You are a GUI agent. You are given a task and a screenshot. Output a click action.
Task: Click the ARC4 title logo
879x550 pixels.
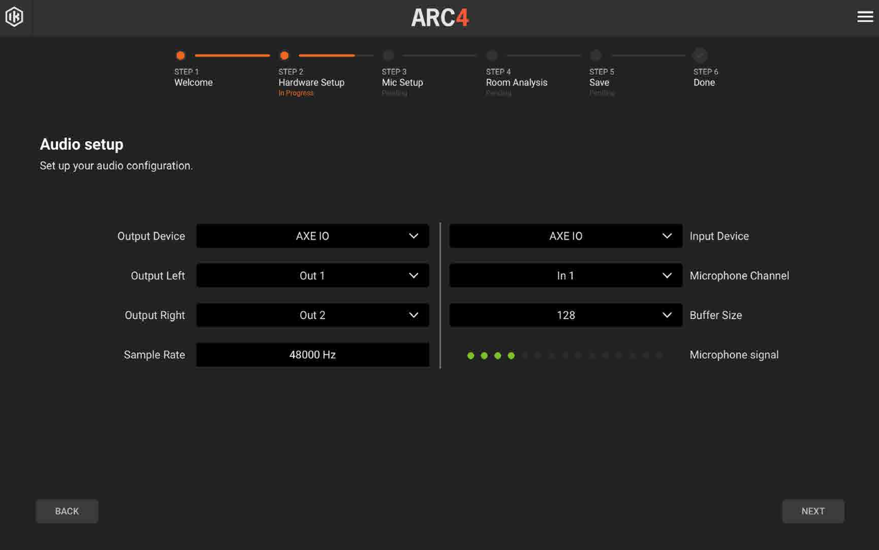pyautogui.click(x=439, y=17)
